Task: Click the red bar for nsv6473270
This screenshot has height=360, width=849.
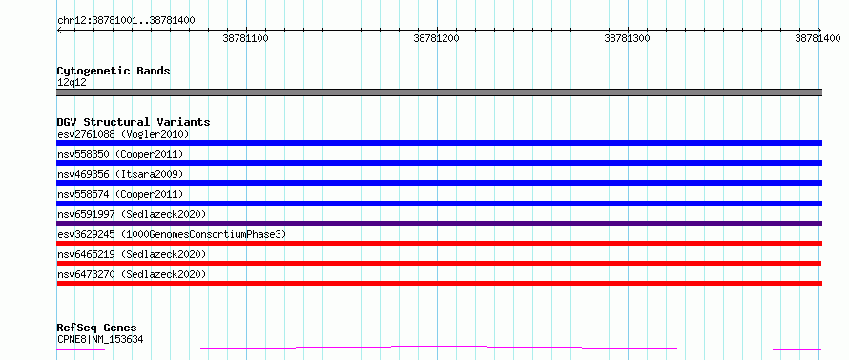Action: tap(440, 284)
